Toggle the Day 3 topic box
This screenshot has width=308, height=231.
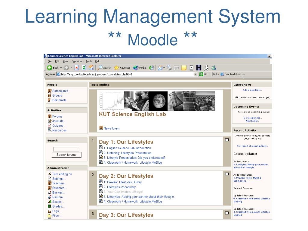coord(227,213)
